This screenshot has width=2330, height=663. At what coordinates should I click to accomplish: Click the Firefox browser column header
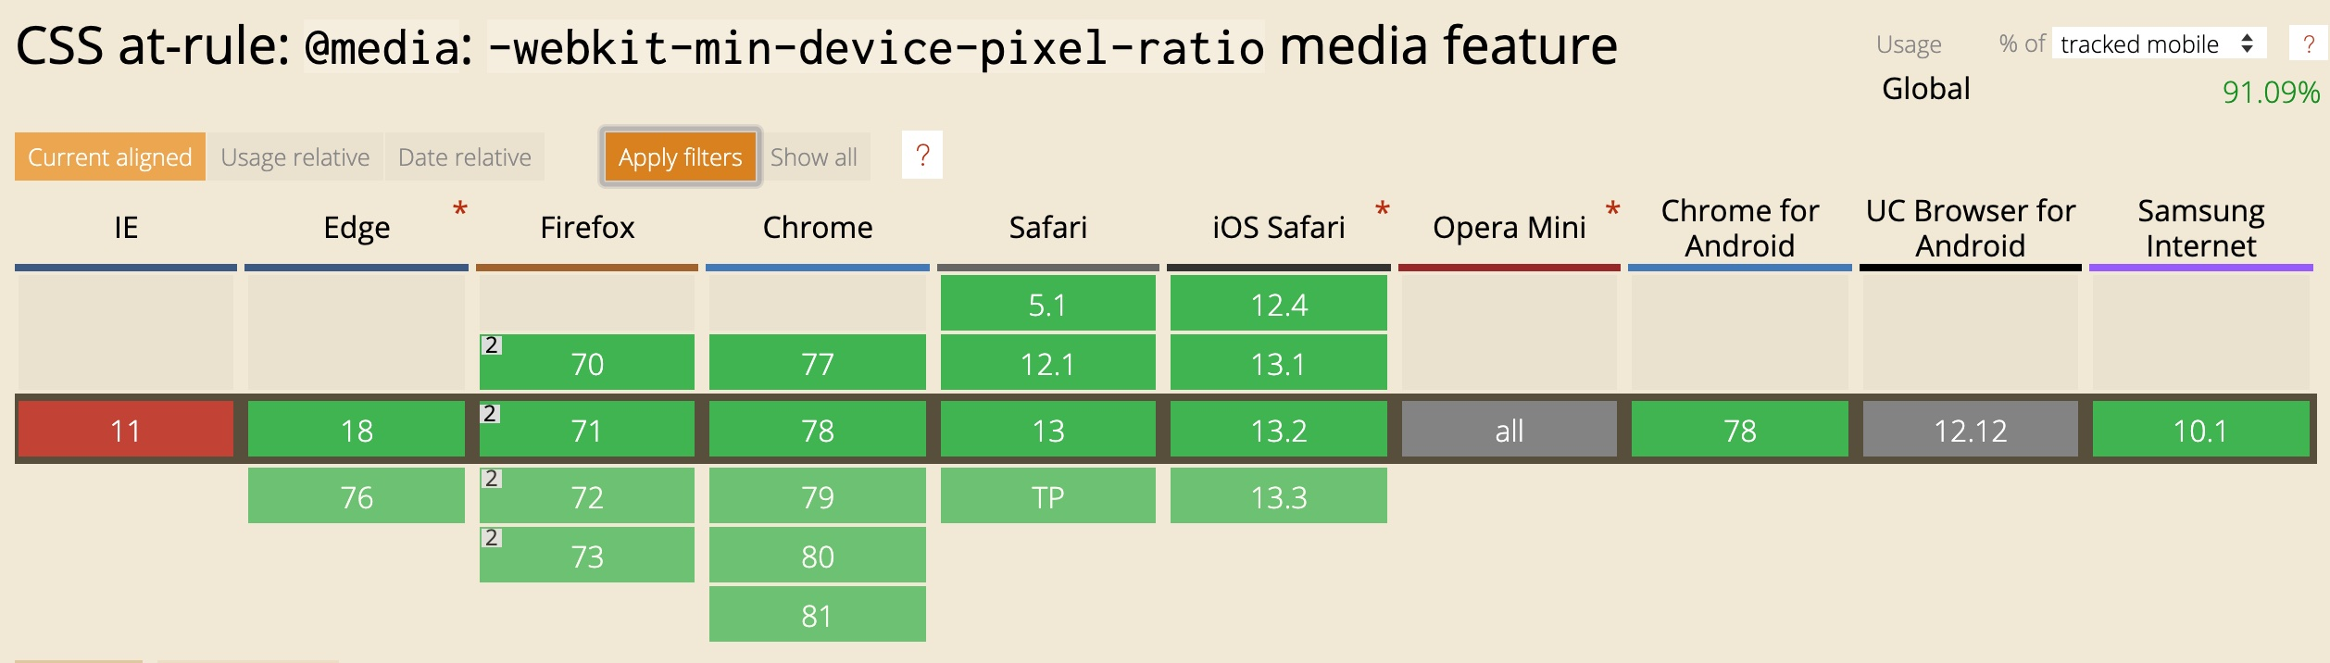click(x=587, y=228)
